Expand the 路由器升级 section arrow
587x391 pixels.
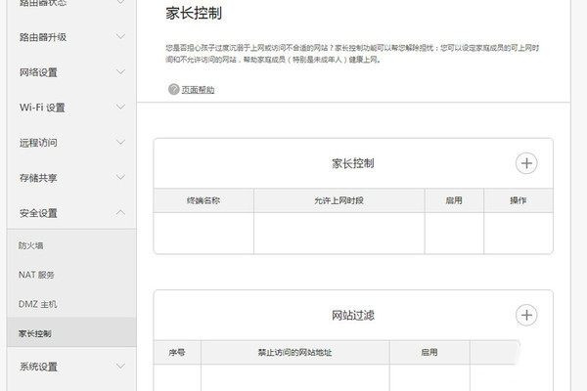click(x=120, y=37)
